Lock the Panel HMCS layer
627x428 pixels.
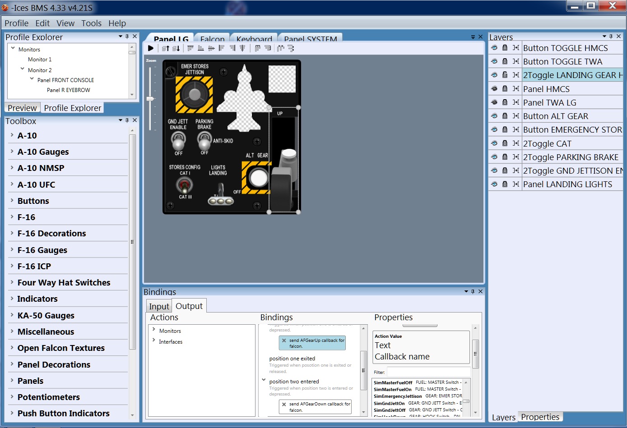[x=505, y=89]
